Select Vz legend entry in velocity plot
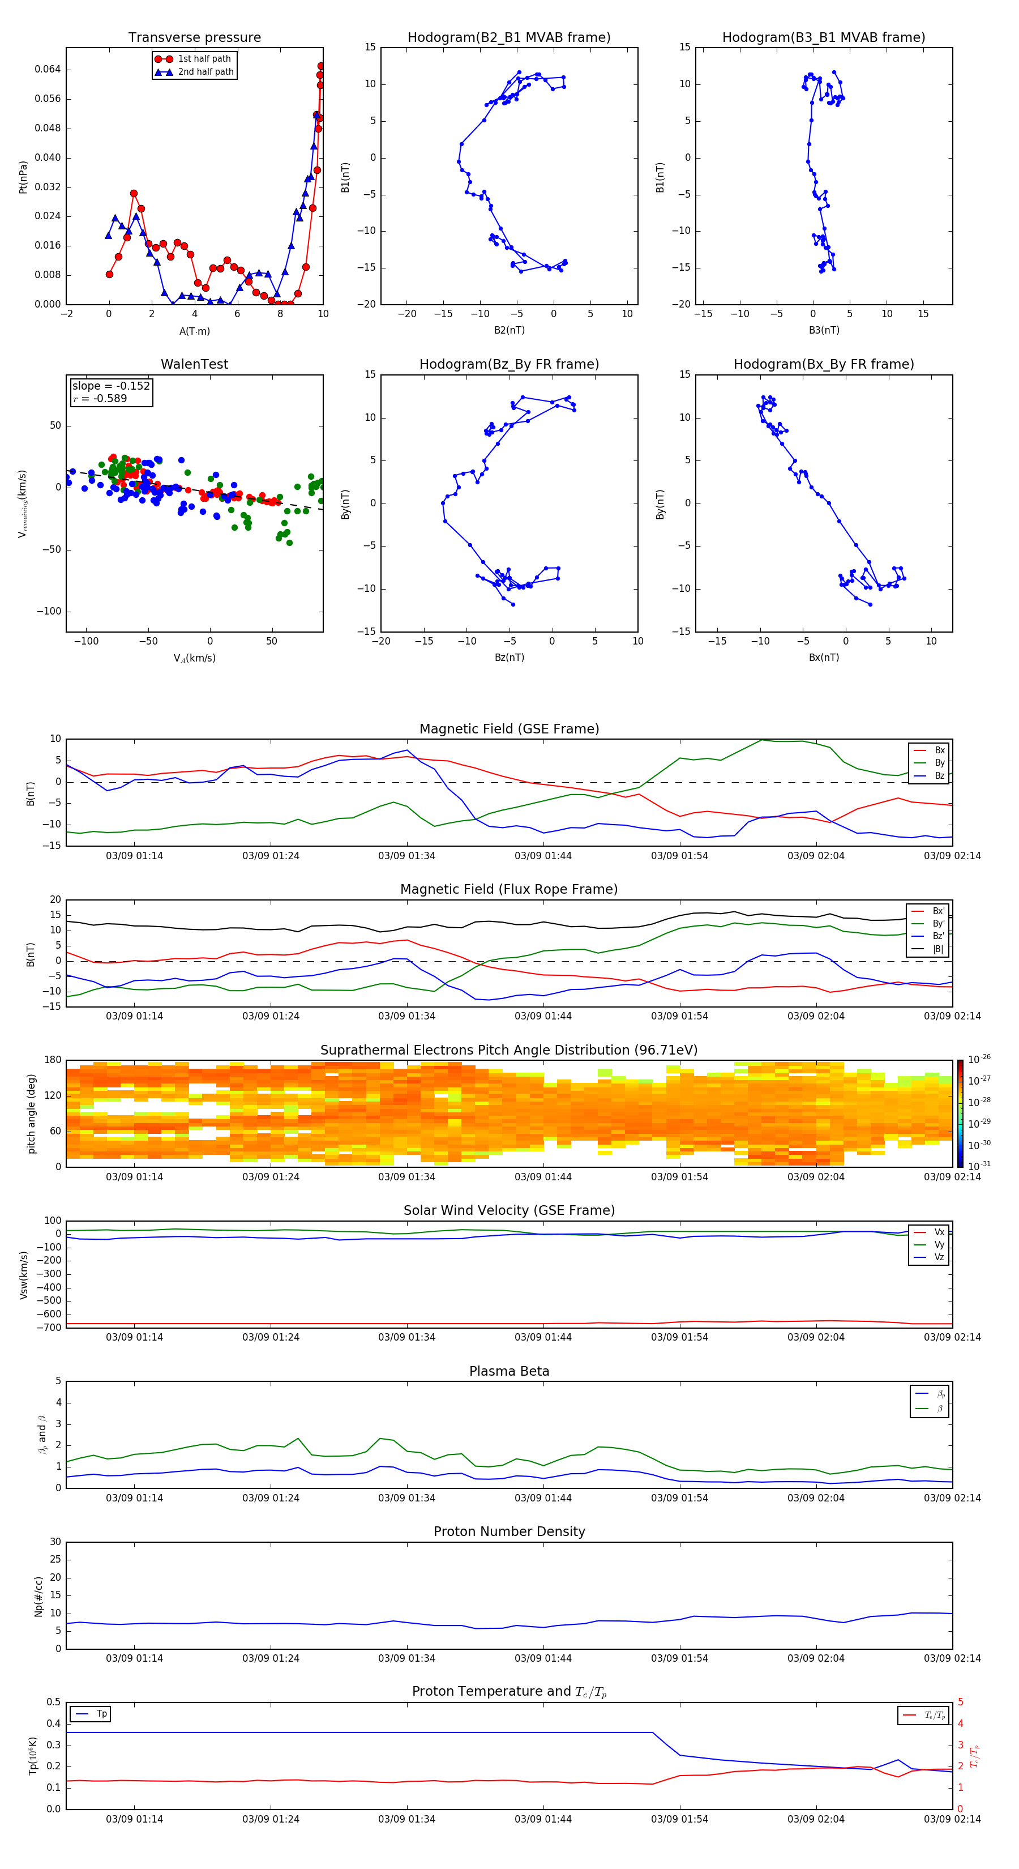The height and width of the screenshot is (1869, 1019). coord(929,1257)
